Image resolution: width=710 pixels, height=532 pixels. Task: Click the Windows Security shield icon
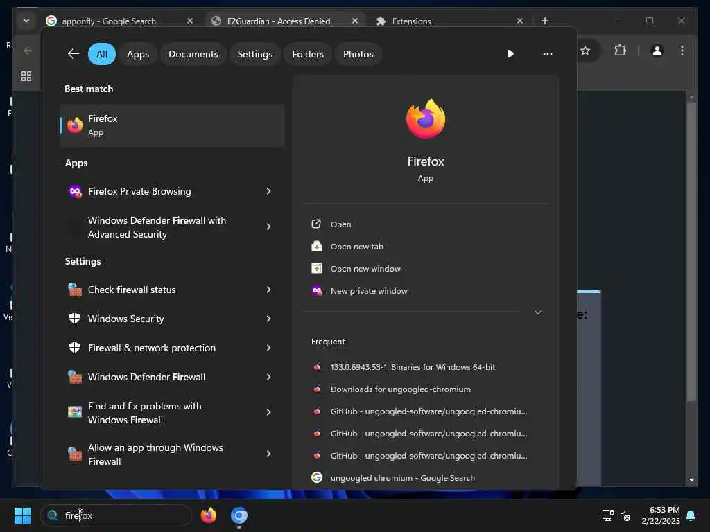click(x=75, y=319)
